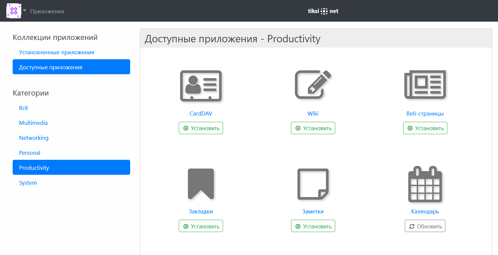Open the System category
Viewport: 498px width, 255px height.
click(x=28, y=183)
